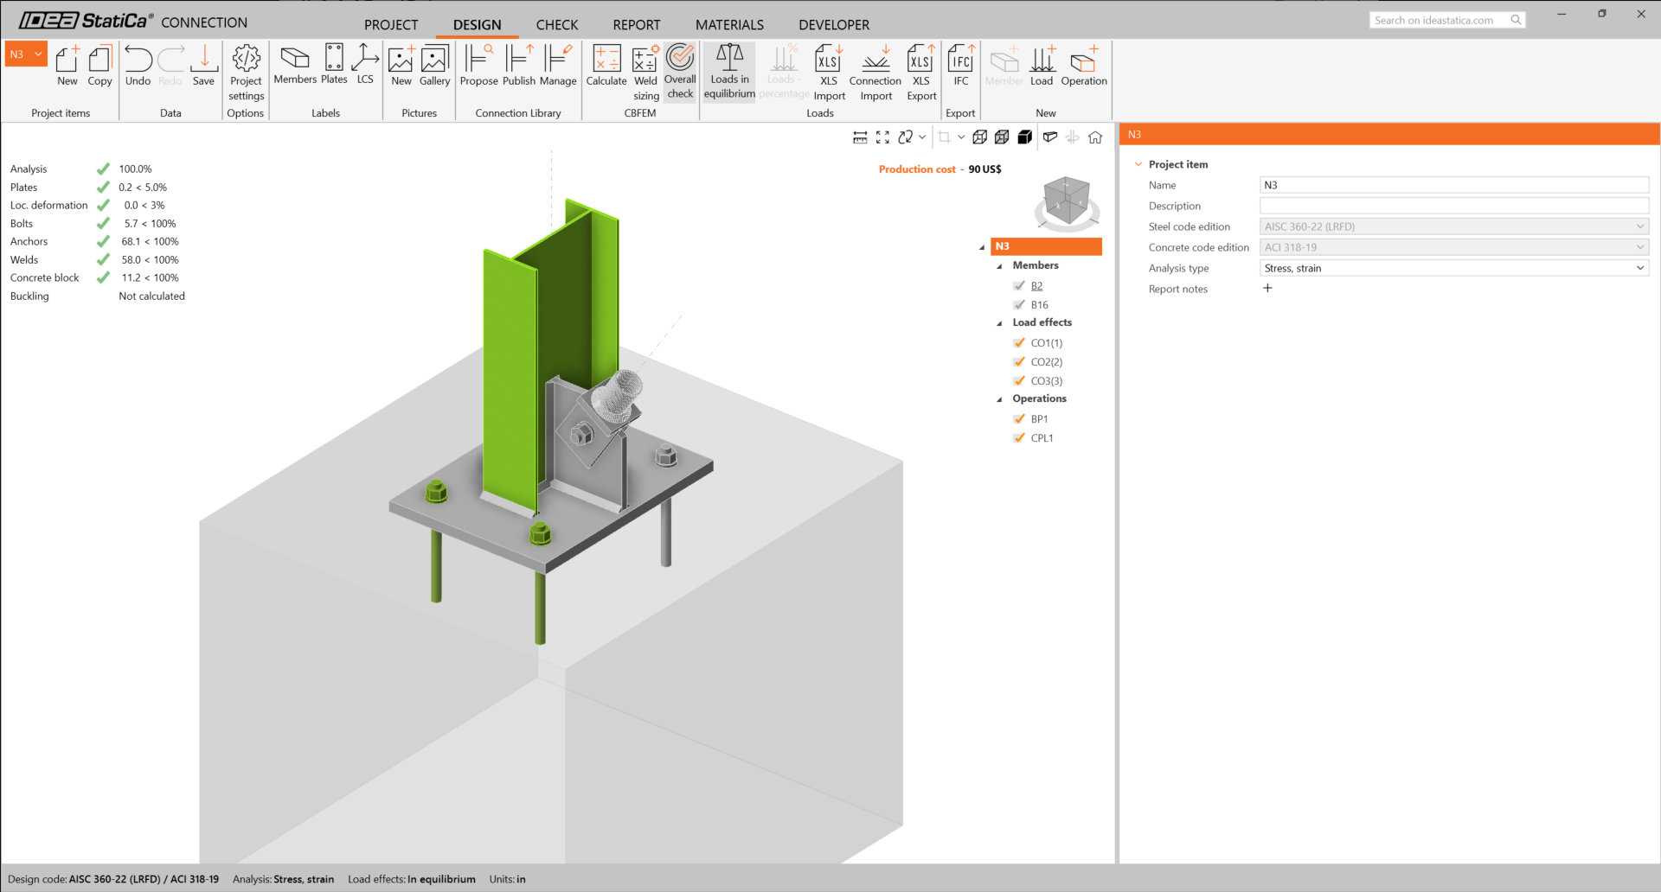Screen dimensions: 1661x892
Task: Add a new Operation
Action: point(1083,67)
